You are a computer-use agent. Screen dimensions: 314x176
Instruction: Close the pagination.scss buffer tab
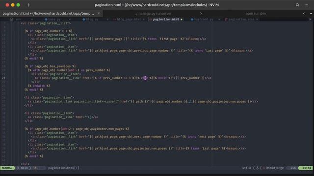pyautogui.click(x=257, y=20)
